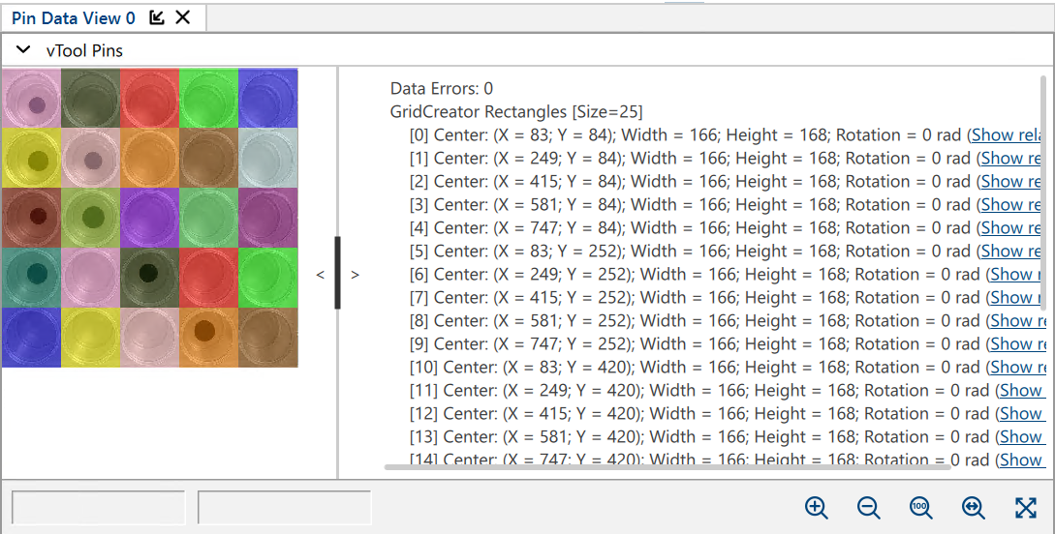Fit image to width with zoom icon

(973, 508)
